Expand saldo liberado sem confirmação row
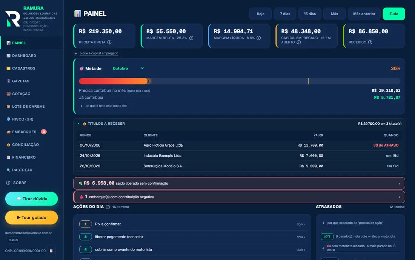This screenshot has height=260, width=415. point(239,183)
